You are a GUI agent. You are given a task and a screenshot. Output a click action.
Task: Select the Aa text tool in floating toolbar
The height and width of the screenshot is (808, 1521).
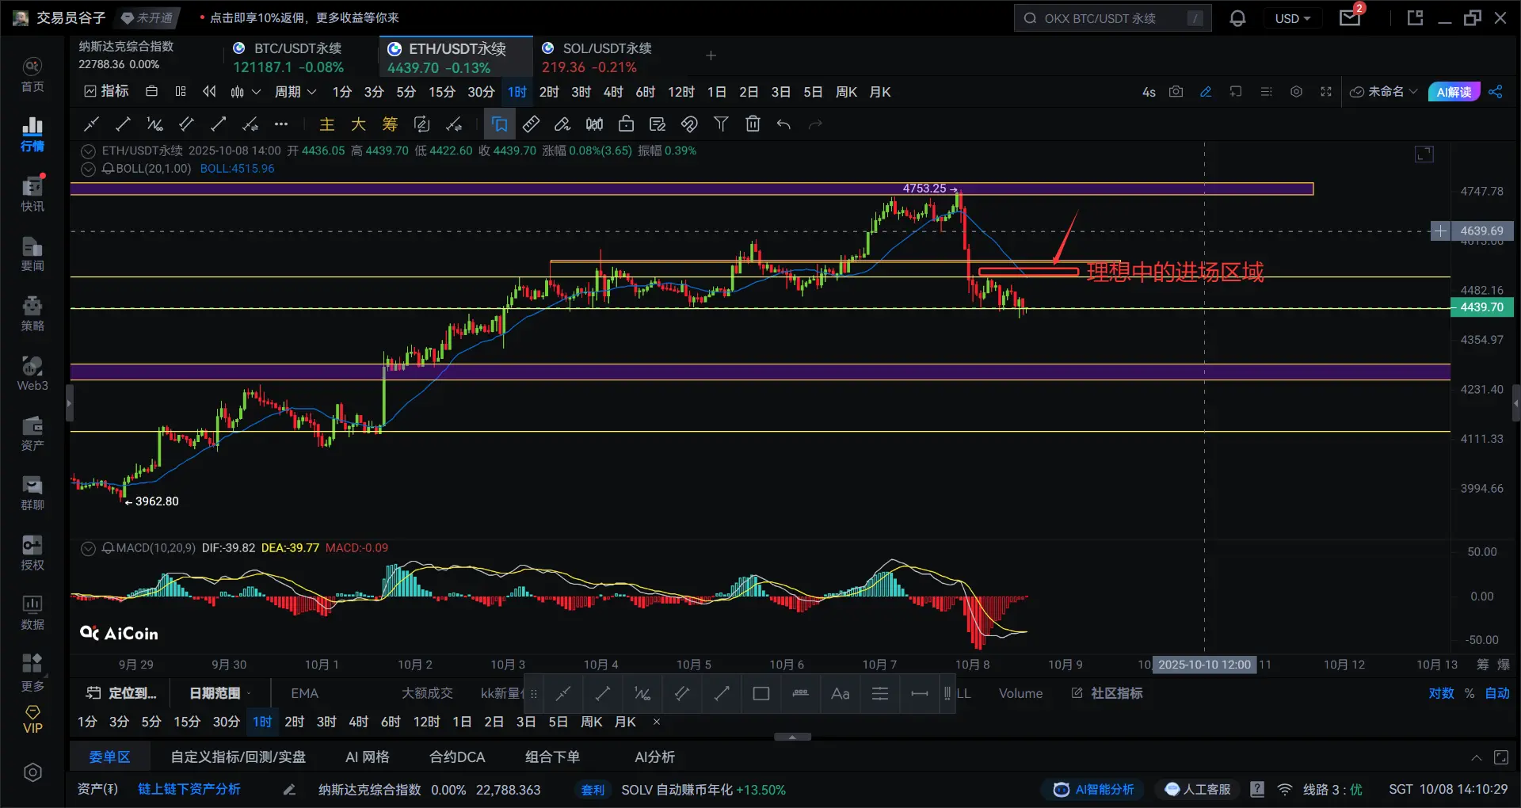(x=840, y=694)
